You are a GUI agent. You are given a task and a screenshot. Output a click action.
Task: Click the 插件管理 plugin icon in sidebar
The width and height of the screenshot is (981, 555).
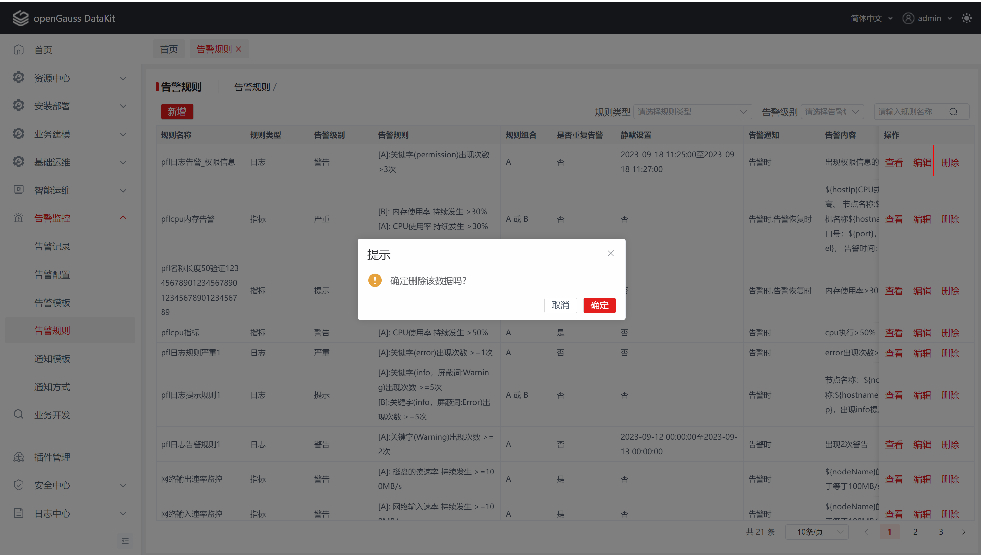(18, 457)
